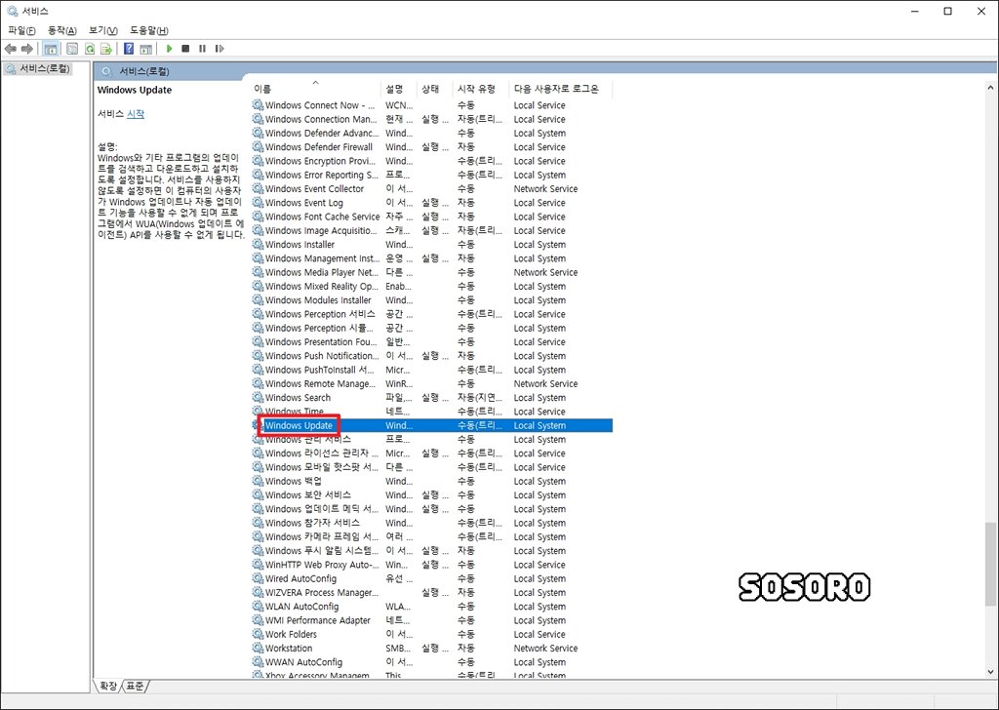This screenshot has height=710, width=999.
Task: Click the scrollbar up arrow in services list
Action: (990, 88)
